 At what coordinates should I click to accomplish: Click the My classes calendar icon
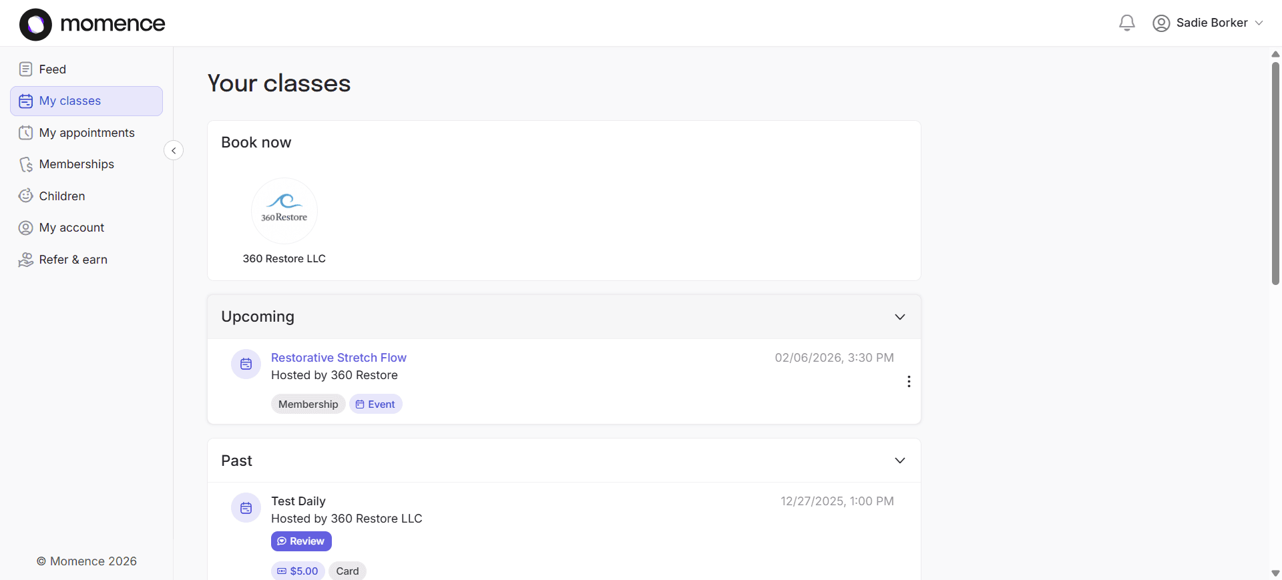[x=25, y=101]
